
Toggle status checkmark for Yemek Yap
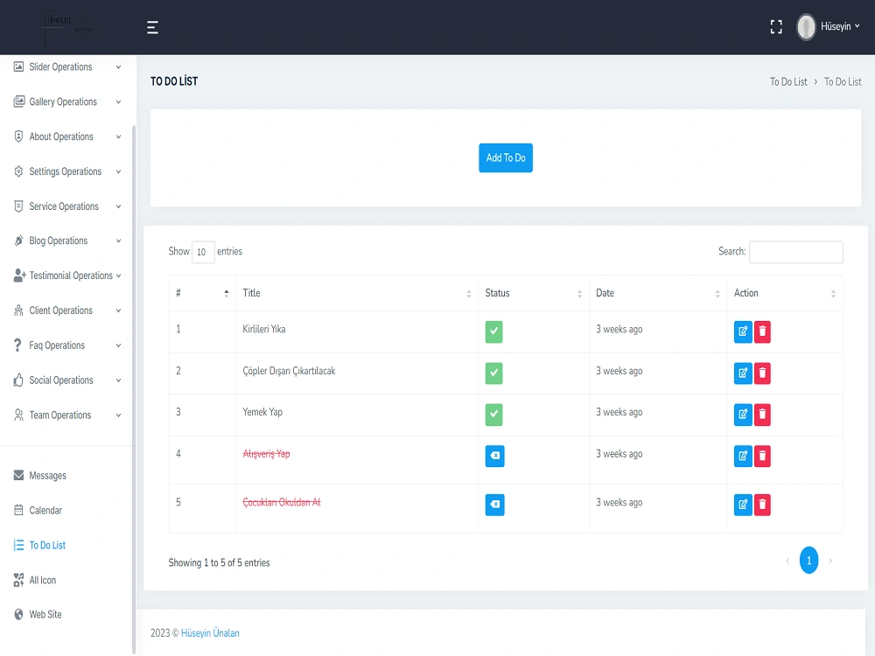[493, 415]
